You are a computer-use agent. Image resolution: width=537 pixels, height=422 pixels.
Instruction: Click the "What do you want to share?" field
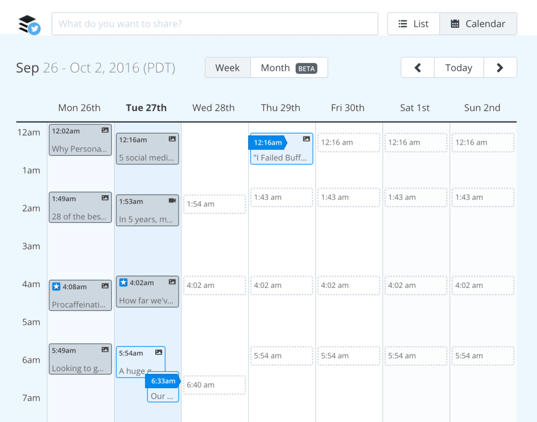tap(214, 24)
